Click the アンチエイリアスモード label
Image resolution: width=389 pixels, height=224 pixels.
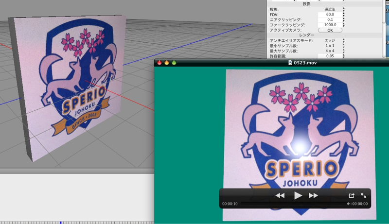coord(291,40)
